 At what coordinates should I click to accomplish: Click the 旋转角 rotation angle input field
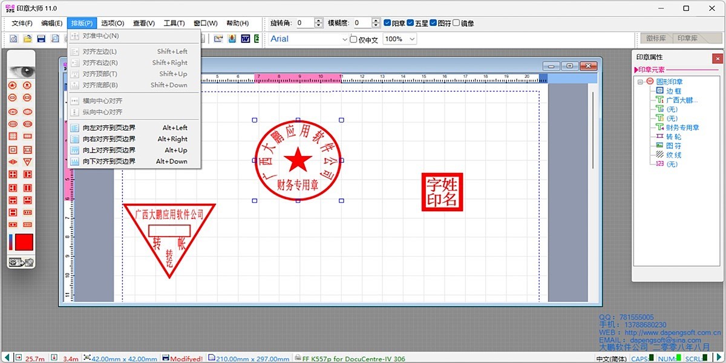coord(305,23)
